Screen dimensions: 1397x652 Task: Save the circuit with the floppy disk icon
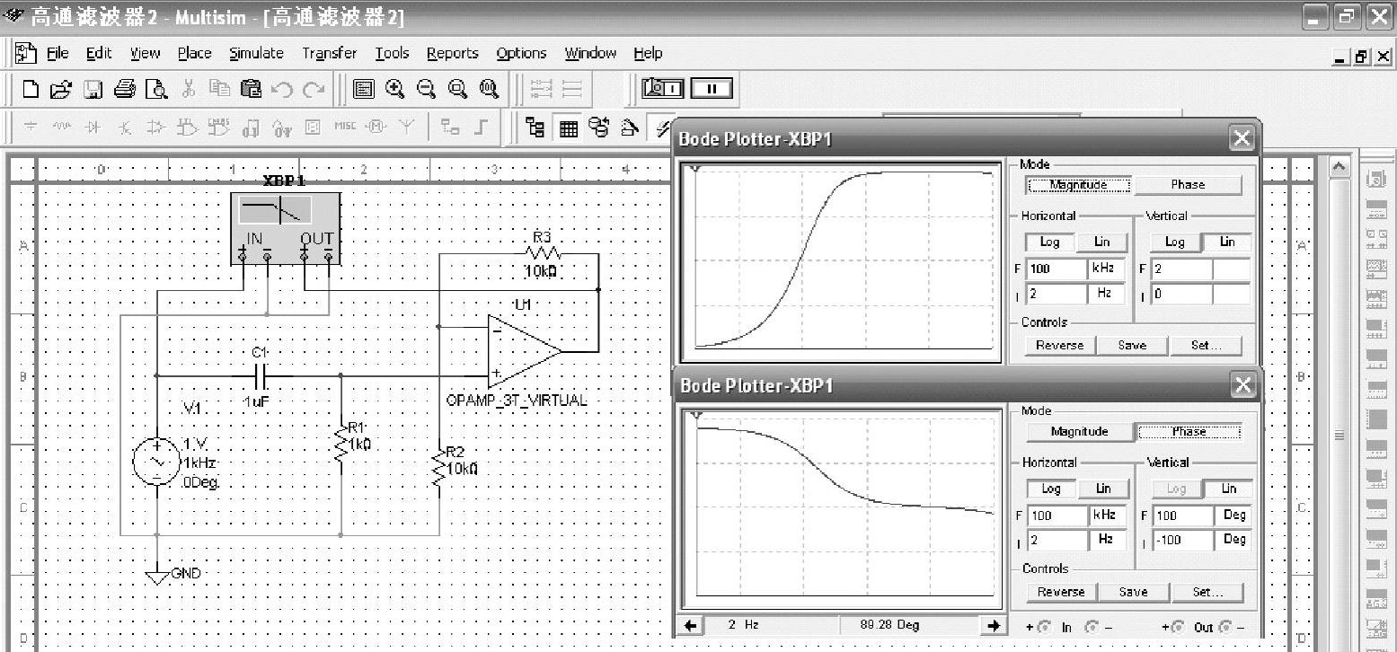(93, 88)
